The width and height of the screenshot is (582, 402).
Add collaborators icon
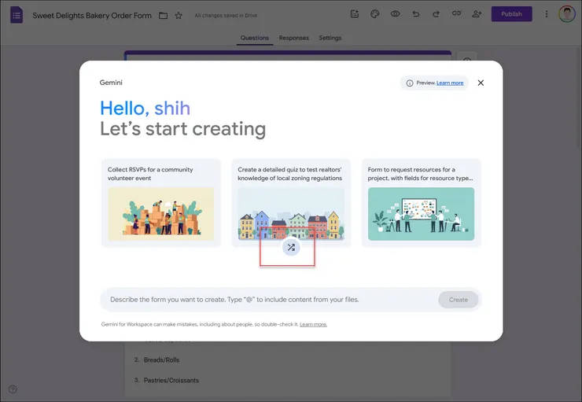(477, 14)
